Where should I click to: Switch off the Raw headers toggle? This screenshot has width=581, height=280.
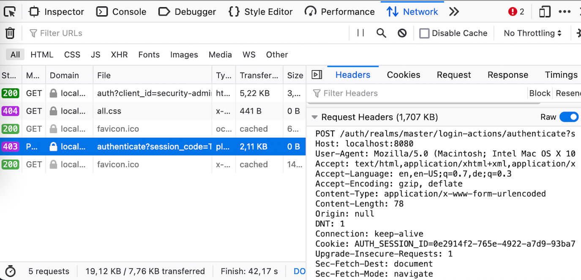point(570,117)
